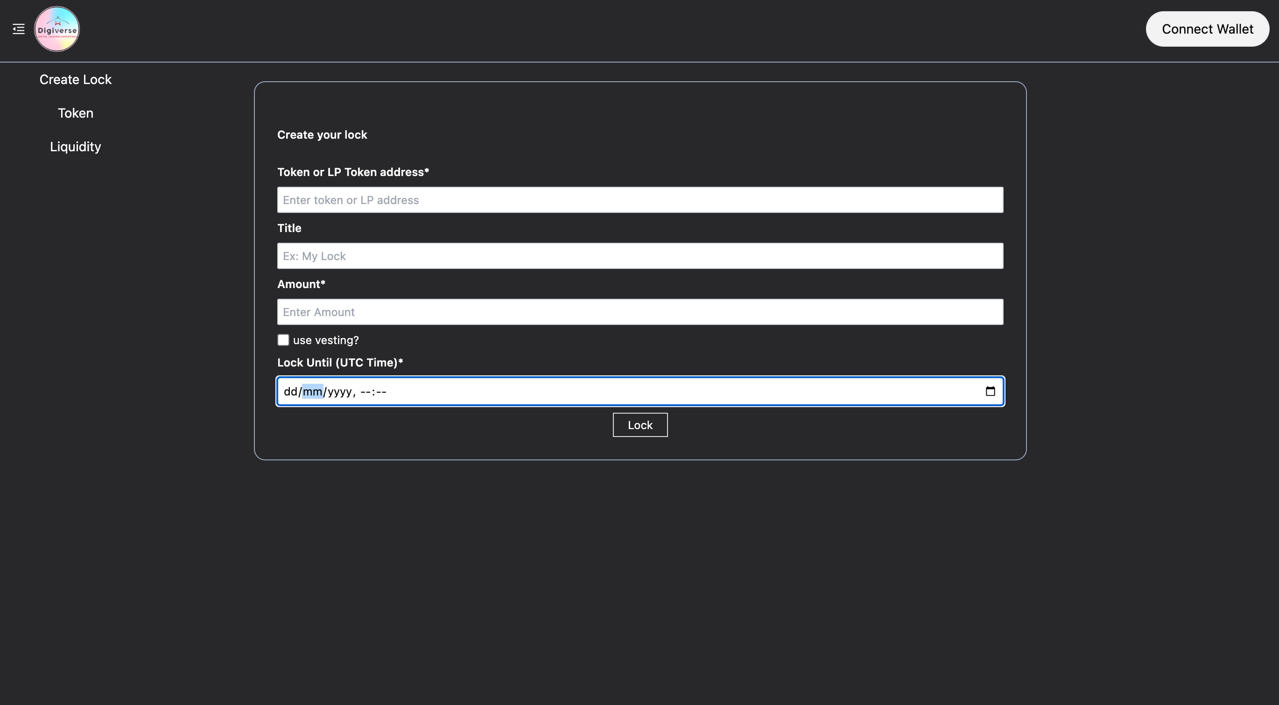Click the Amount entry field

click(640, 311)
